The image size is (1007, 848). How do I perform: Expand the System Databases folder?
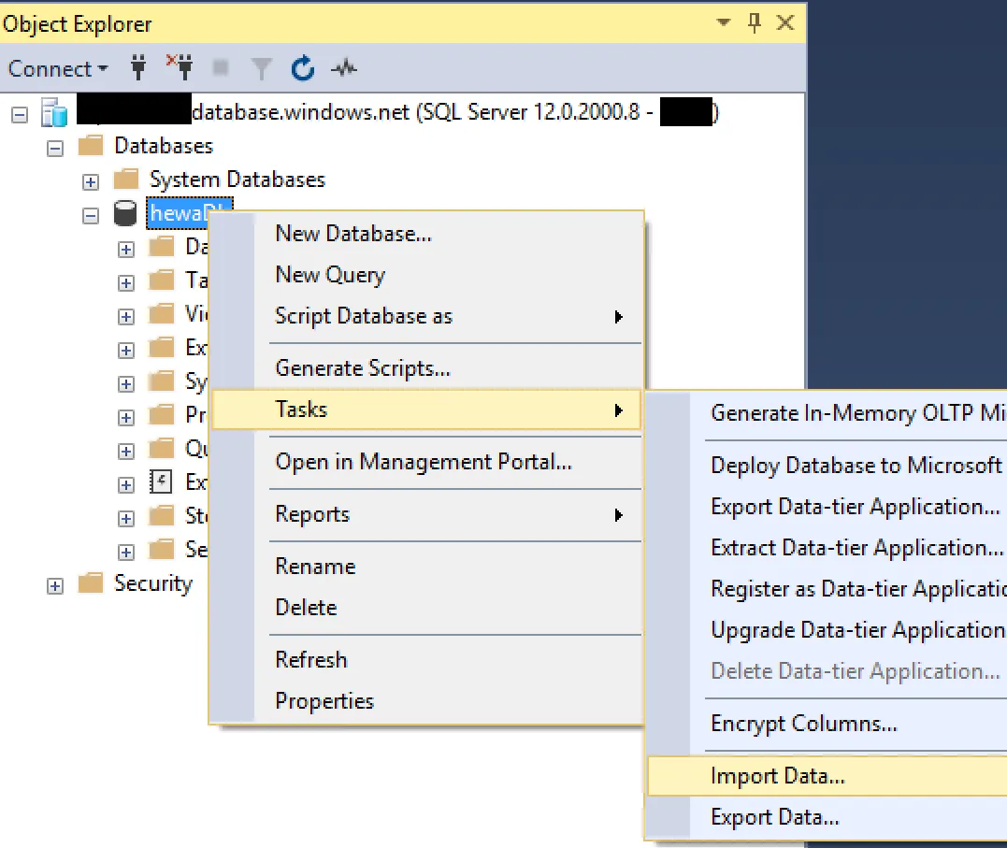[91, 181]
